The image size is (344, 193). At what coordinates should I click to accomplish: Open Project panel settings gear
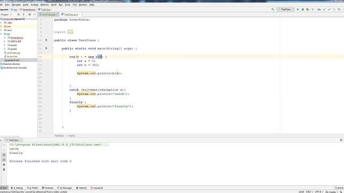tap(30, 14)
